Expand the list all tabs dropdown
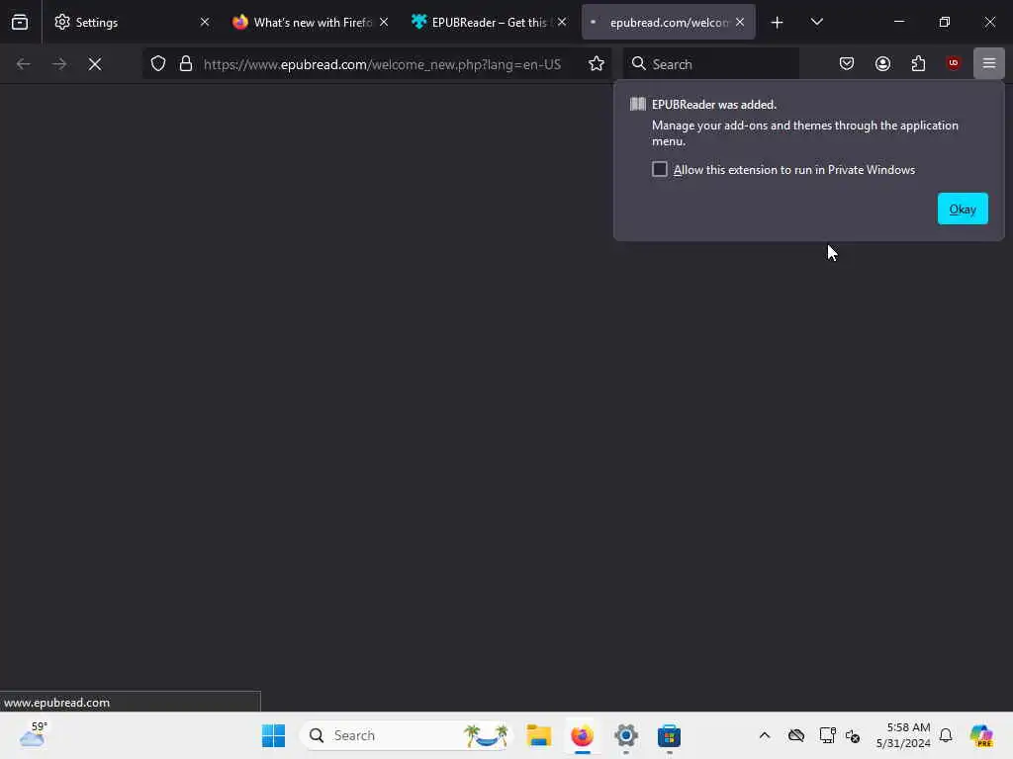The height and width of the screenshot is (759, 1013). [x=816, y=22]
